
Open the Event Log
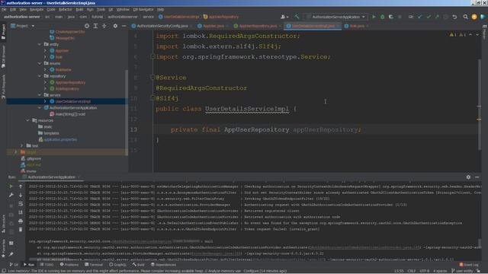coord(469,265)
